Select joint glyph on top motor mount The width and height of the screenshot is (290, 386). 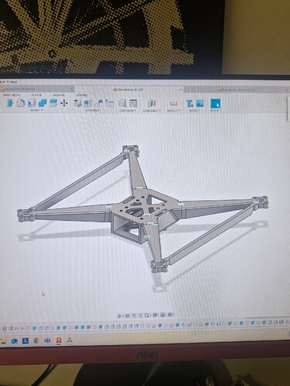[x=126, y=152]
